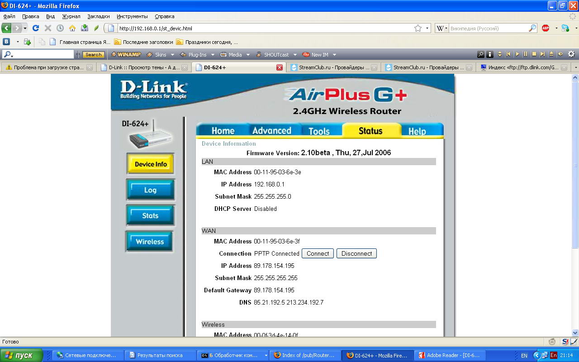The width and height of the screenshot is (579, 362).
Task: Open the address bar dropdown arrow
Action: [427, 28]
